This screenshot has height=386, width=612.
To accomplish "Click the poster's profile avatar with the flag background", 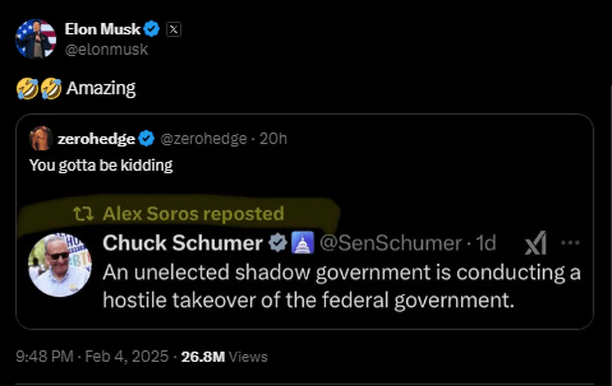I will pos(35,39).
